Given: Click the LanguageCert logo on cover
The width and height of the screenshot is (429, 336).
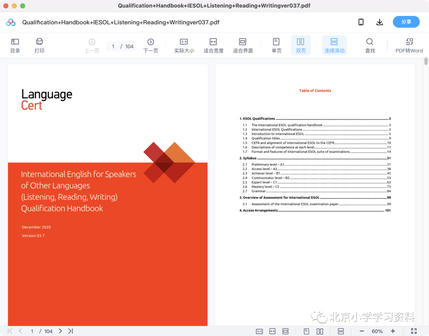Looking at the screenshot, I should tap(47, 100).
